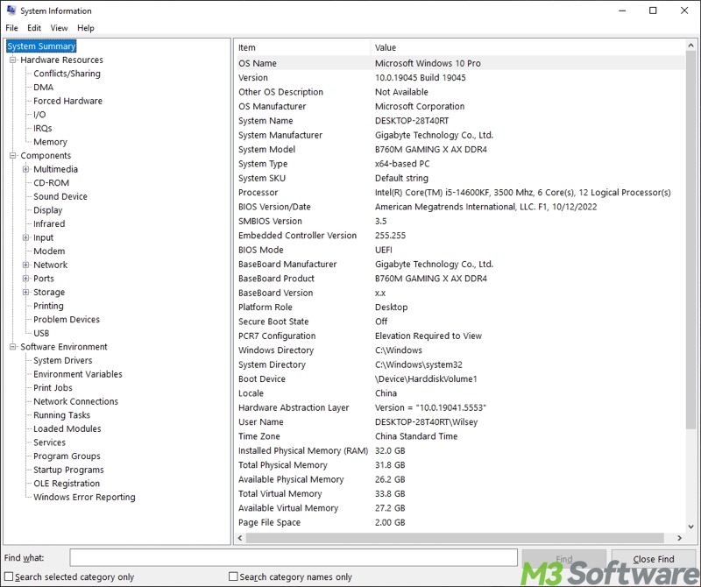Select Print Jobs tree item
This screenshot has height=587, width=701.
click(53, 387)
